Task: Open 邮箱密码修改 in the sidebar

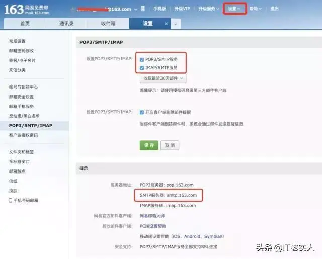Action: pos(21,51)
